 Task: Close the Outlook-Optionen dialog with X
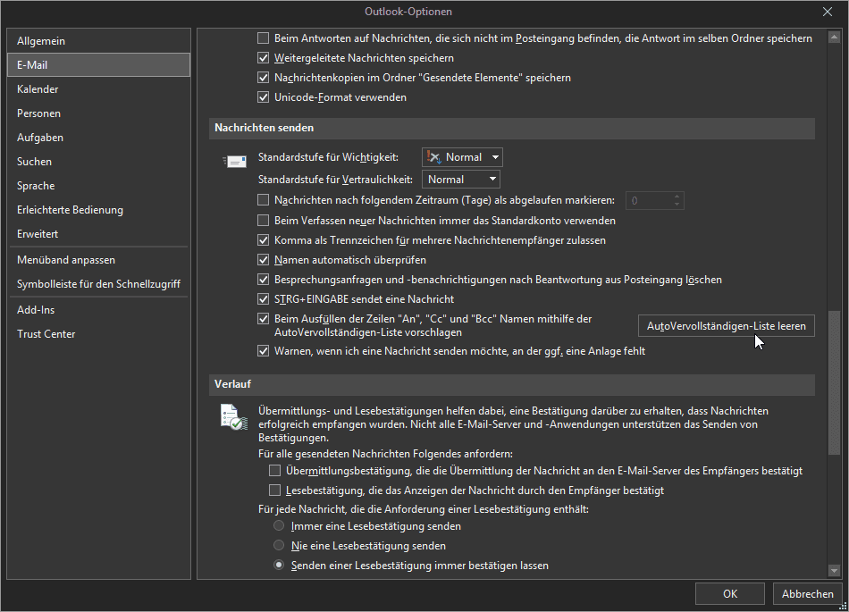click(828, 12)
